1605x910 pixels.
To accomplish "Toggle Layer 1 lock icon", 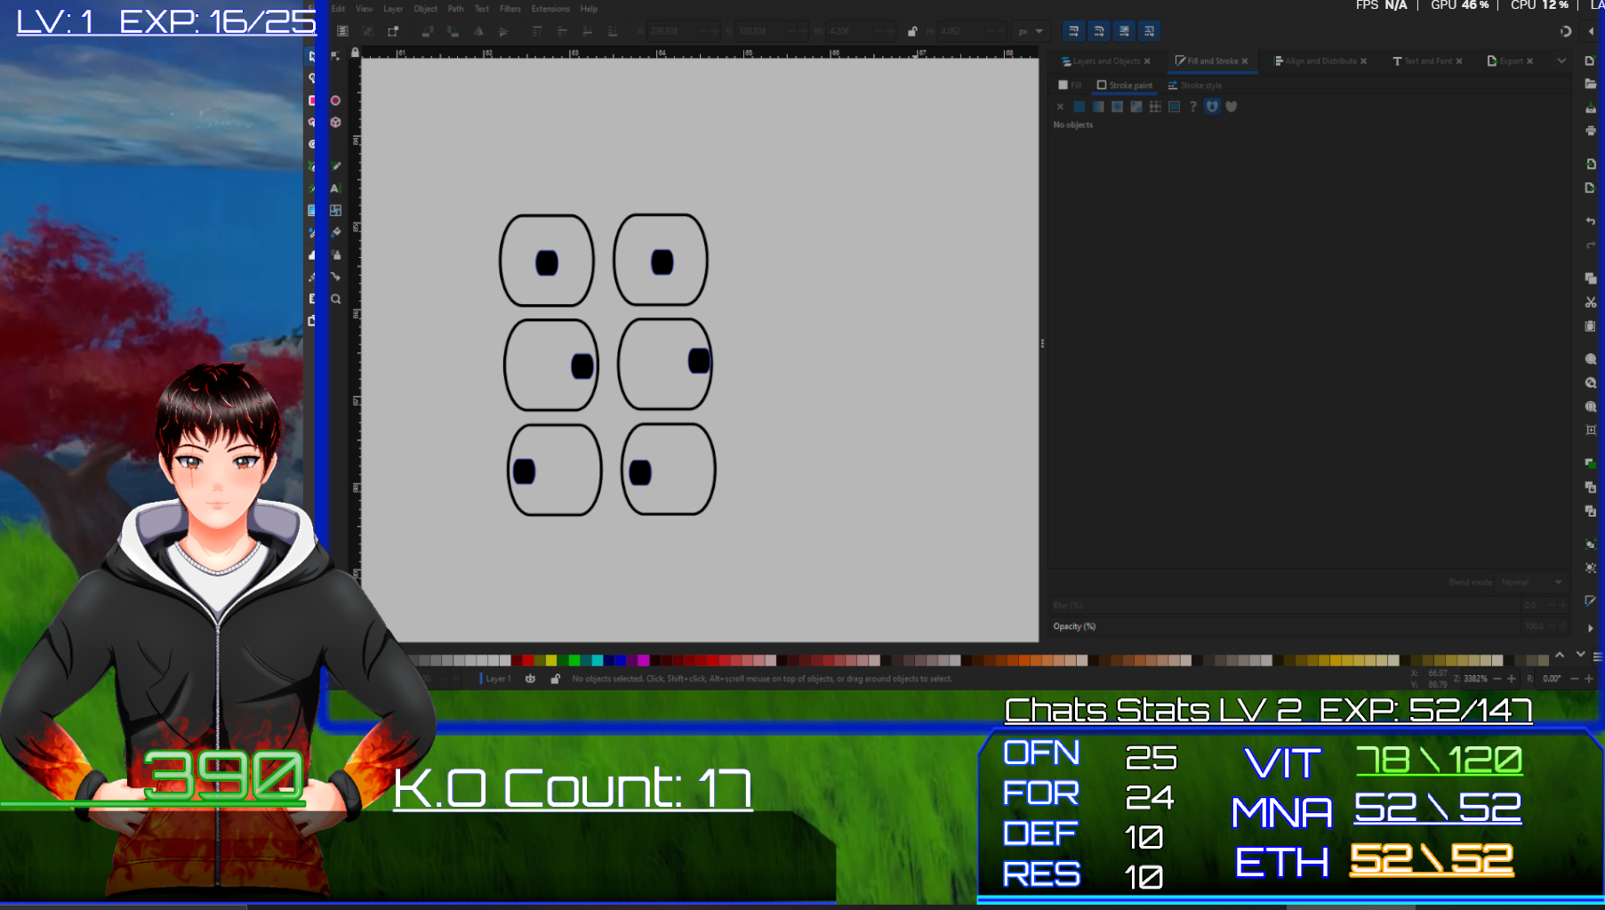I will 556,679.
